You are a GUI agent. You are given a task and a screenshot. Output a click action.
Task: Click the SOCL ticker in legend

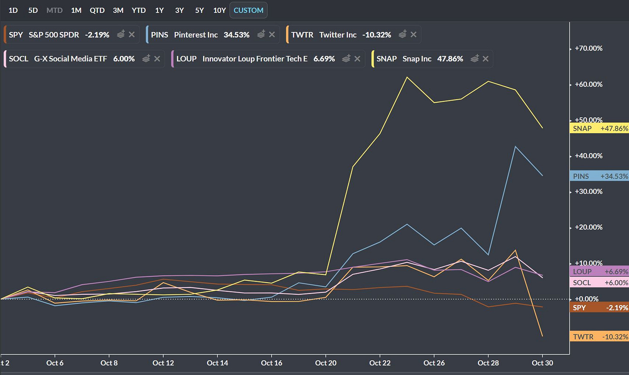coord(19,59)
